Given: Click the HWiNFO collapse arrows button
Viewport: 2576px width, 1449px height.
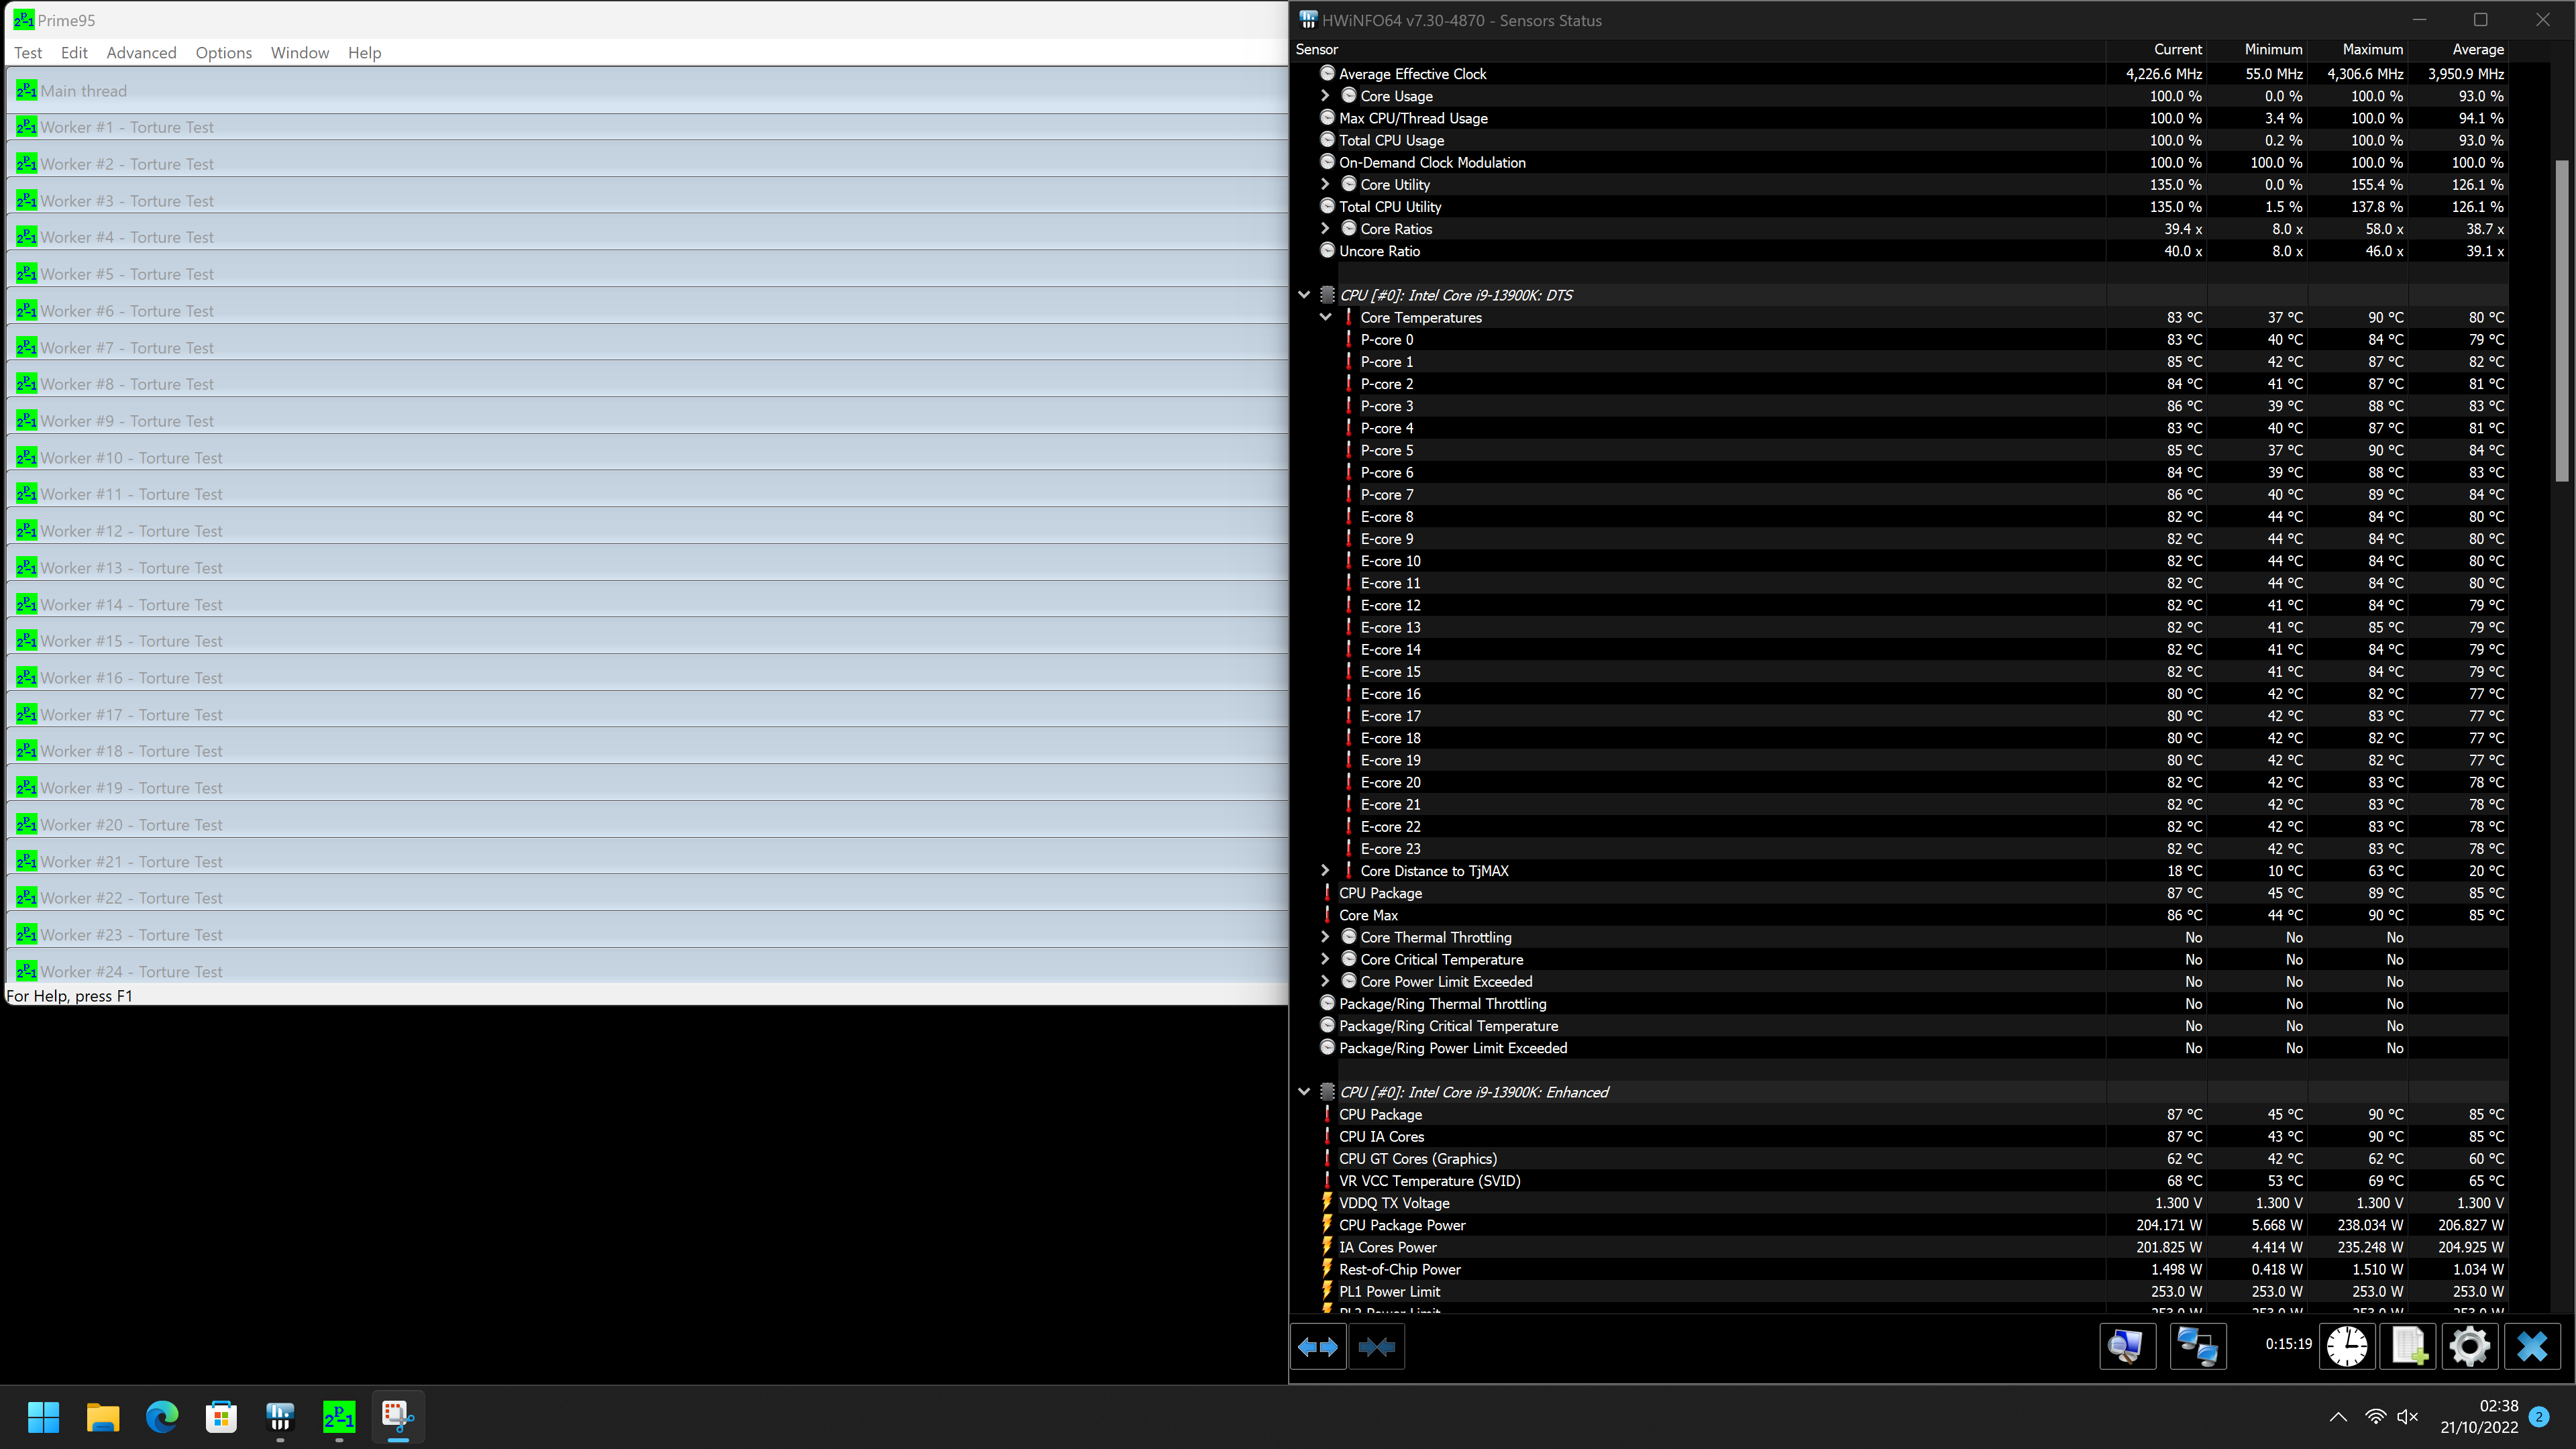Looking at the screenshot, I should tap(1377, 1347).
